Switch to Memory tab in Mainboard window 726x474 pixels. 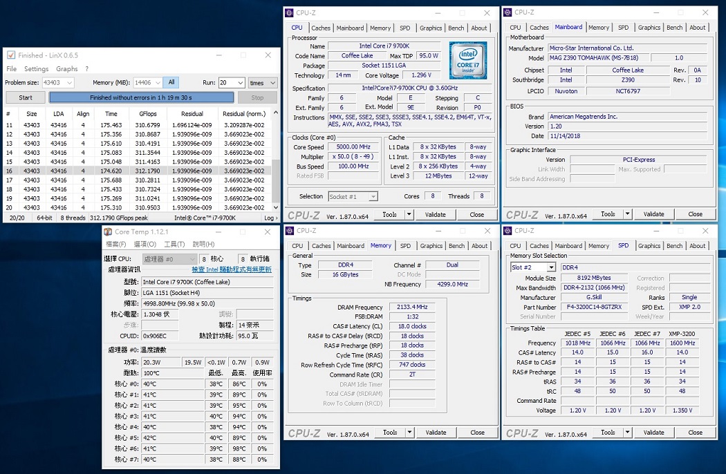[x=599, y=28]
